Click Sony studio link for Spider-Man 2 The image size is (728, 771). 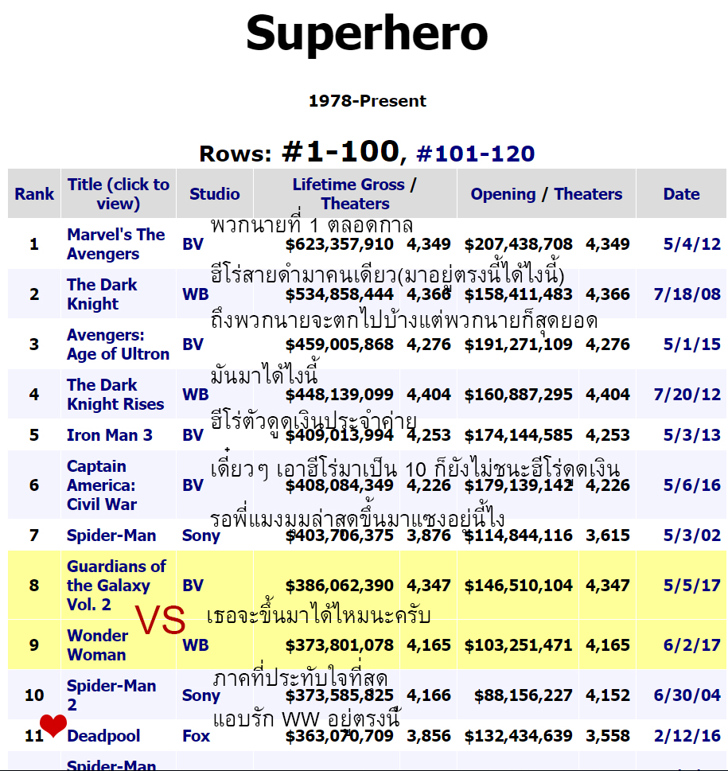[200, 695]
